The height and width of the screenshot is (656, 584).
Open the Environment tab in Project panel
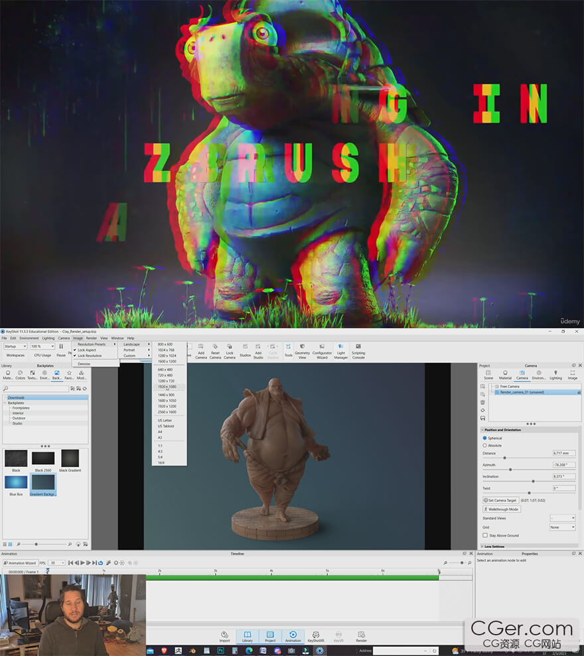(539, 375)
